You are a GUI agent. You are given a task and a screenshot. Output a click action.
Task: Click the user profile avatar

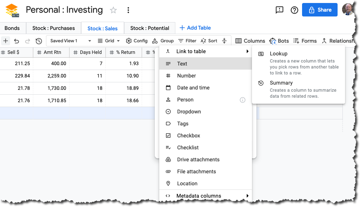347,10
